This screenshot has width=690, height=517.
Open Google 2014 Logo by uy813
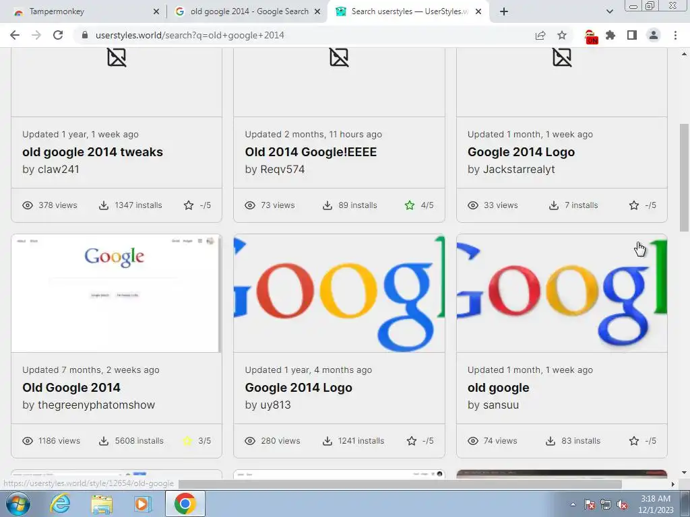[x=299, y=388]
